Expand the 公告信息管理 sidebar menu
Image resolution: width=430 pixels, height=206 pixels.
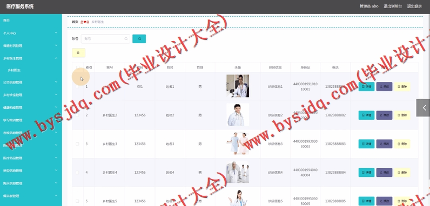pyautogui.click(x=31, y=82)
